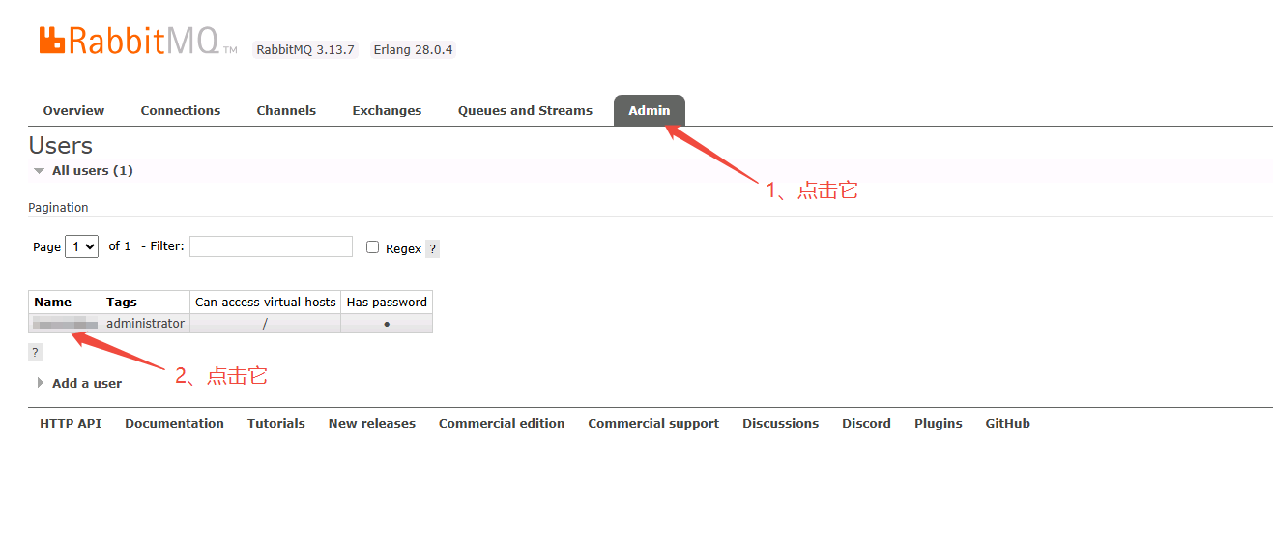Click the Has password column header
Screen dimensions: 1273x548
387,302
